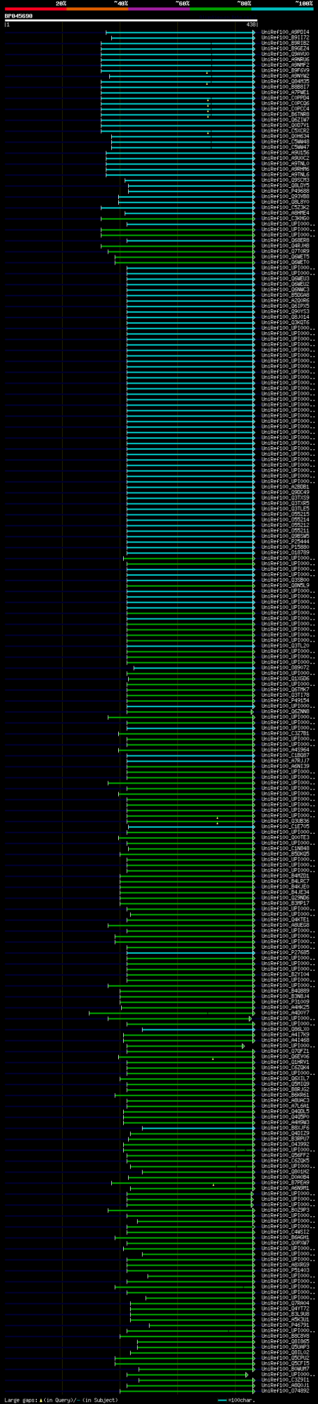
Task: Select hit UniRef100_Q6EV06
Action: point(285,1056)
